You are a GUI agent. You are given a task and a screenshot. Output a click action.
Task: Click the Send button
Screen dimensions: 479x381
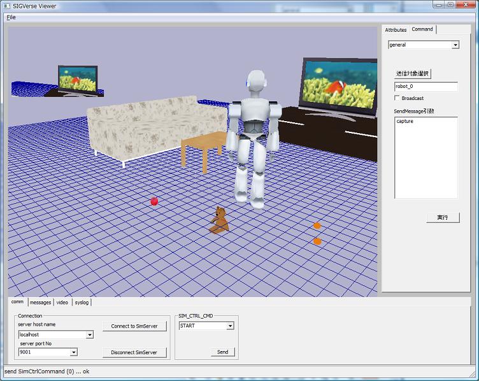point(222,352)
